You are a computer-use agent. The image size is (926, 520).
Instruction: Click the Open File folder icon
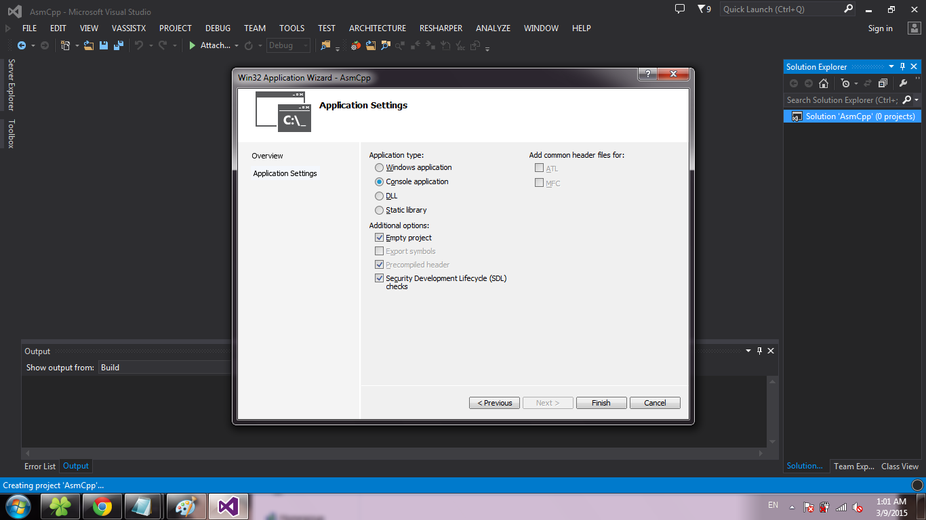(x=89, y=45)
